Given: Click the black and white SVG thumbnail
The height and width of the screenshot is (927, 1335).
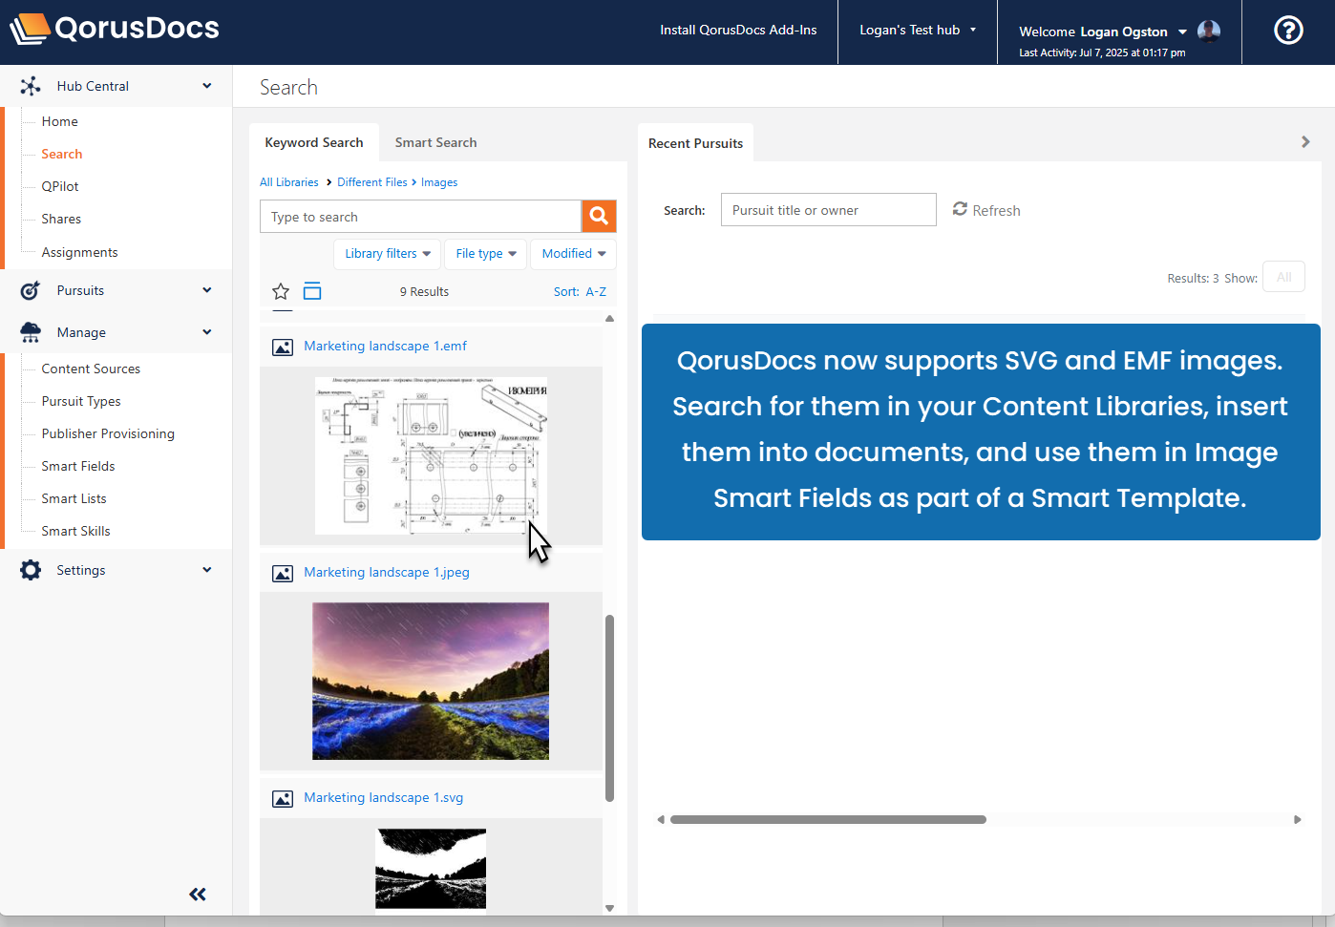Looking at the screenshot, I should 431,868.
